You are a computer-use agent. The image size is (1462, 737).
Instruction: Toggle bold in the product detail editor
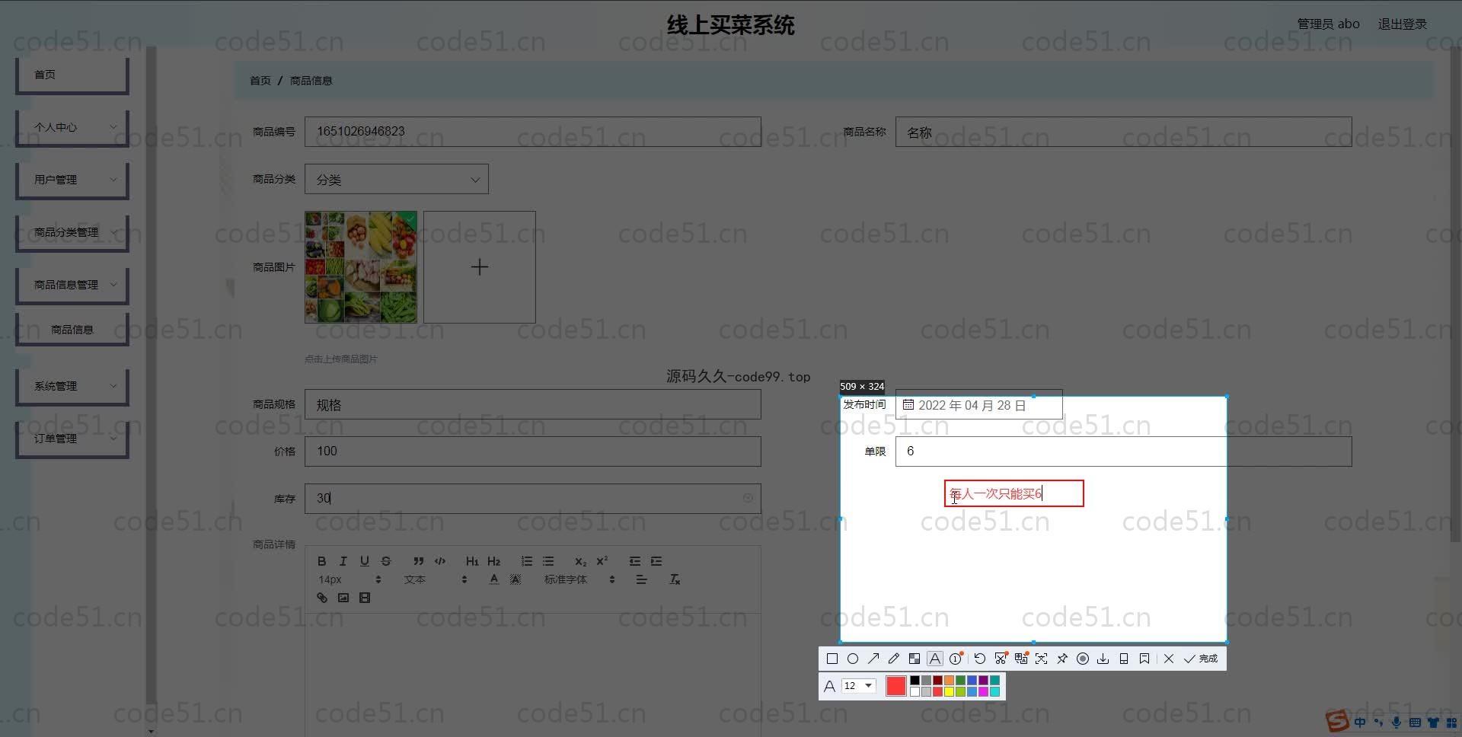tap(322, 561)
